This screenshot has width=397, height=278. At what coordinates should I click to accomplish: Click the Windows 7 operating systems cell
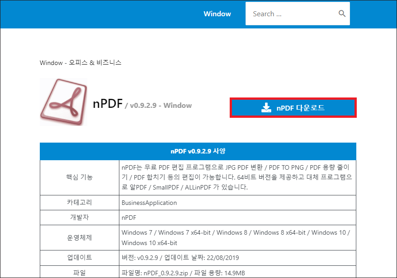(x=237, y=237)
